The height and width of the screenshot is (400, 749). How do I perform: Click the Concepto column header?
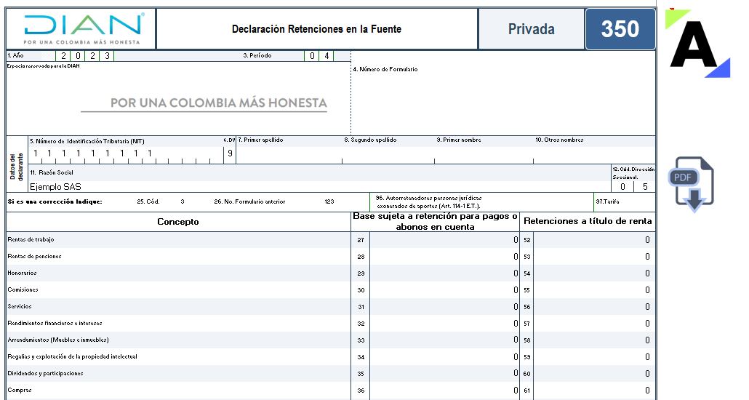point(178,222)
